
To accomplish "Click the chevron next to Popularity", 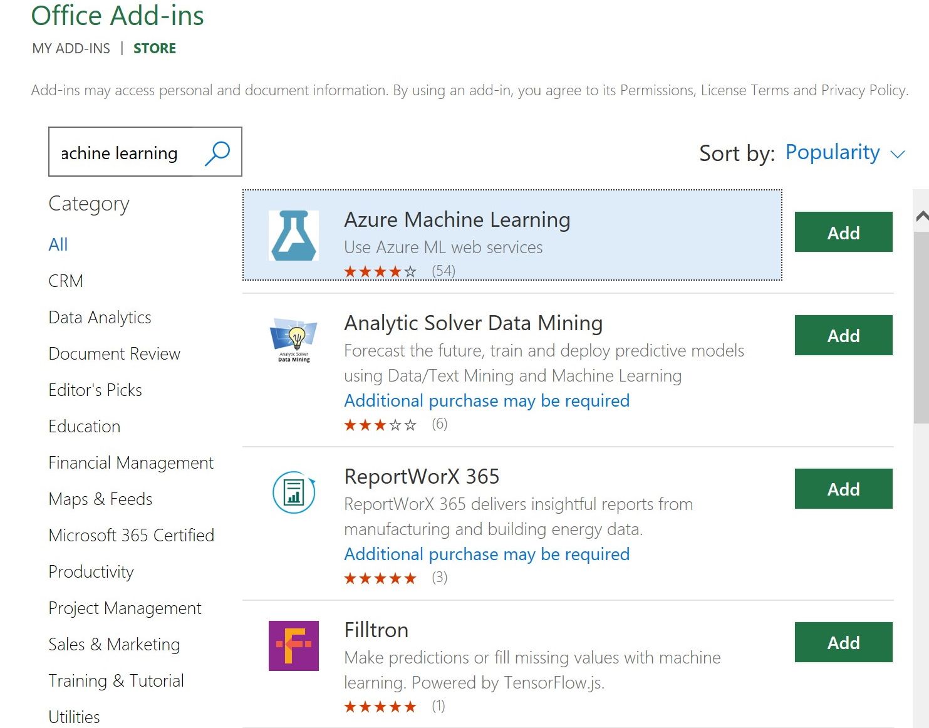I will 898,153.
